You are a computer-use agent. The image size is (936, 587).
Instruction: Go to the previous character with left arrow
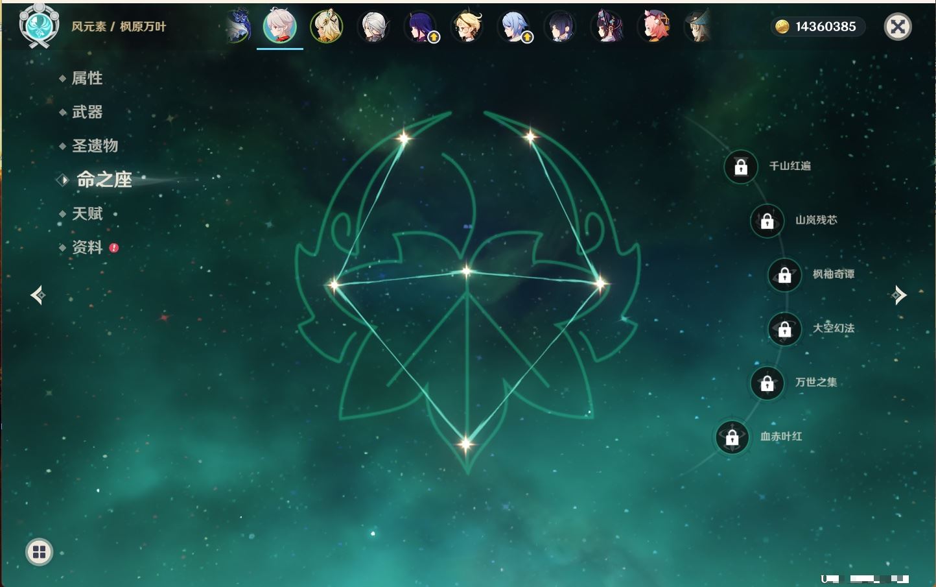38,295
